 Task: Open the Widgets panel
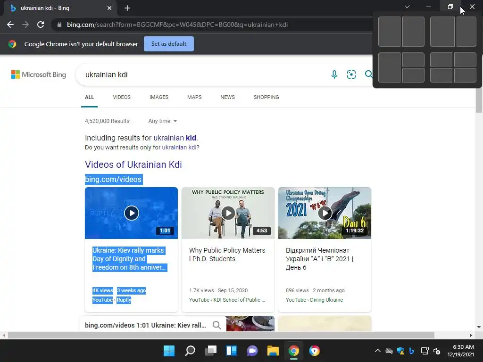pos(232,351)
